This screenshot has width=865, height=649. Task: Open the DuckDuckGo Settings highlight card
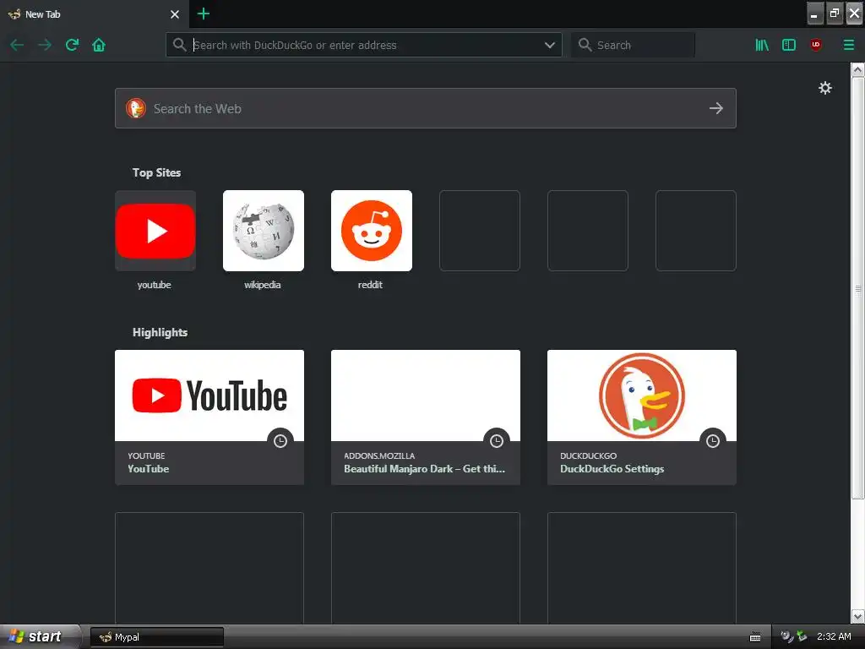click(x=642, y=417)
